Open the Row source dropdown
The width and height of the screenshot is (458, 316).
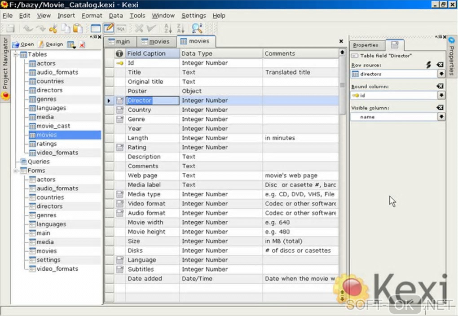point(441,74)
